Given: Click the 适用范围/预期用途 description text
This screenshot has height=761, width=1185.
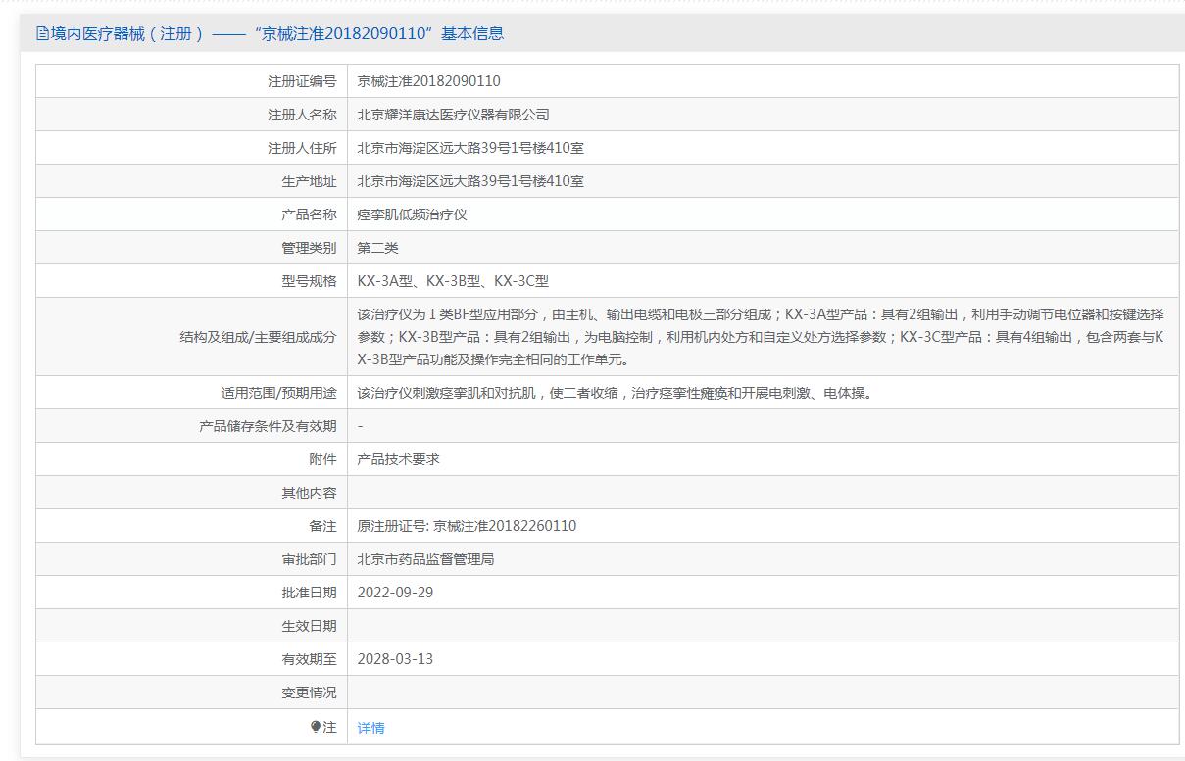Looking at the screenshot, I should tap(615, 393).
